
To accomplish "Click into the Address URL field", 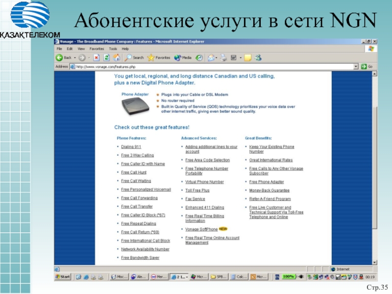I will pos(214,67).
